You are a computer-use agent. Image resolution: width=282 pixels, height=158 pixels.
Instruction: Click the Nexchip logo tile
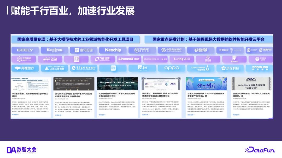(113, 50)
